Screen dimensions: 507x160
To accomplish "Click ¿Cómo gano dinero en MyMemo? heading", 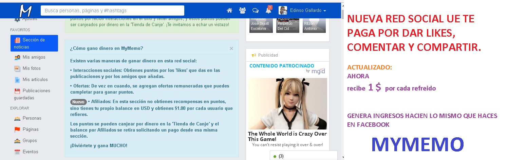I will [107, 48].
